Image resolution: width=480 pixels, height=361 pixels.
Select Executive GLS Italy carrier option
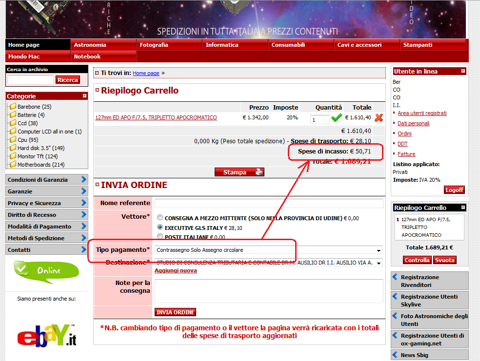(160, 228)
